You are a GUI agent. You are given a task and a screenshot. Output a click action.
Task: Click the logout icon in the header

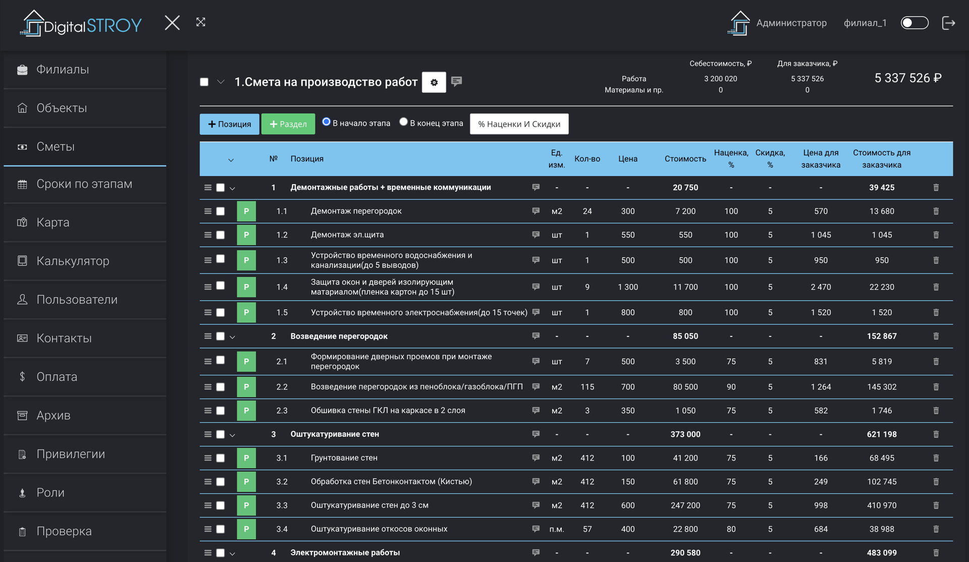[x=949, y=23]
